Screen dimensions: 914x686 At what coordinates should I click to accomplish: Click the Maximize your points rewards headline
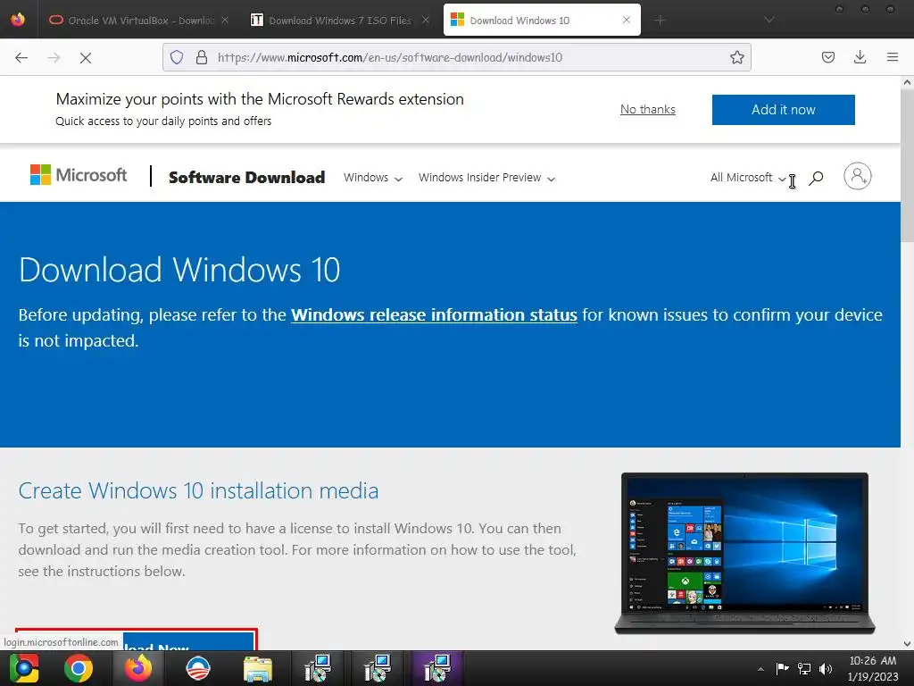click(260, 99)
